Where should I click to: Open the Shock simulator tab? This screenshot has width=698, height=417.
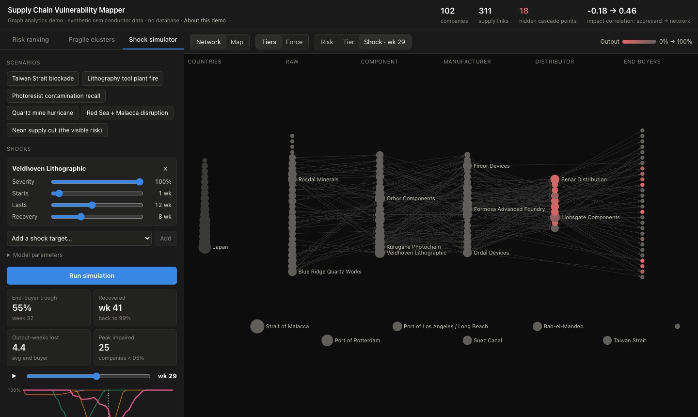tap(153, 40)
